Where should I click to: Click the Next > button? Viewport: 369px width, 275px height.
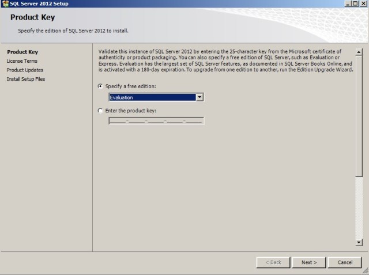[309, 262]
